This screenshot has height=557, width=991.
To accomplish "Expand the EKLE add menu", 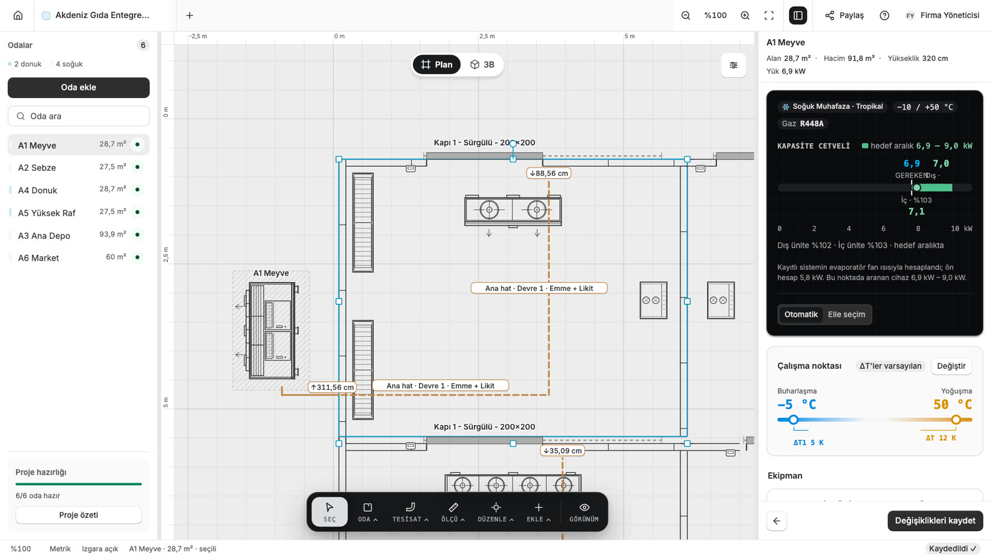I will [538, 512].
